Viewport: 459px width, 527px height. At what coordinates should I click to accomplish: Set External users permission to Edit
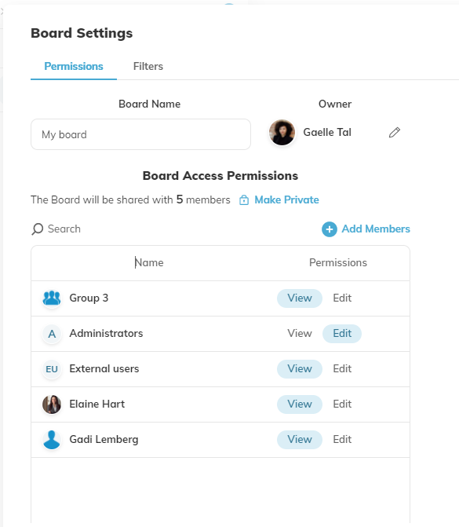tap(342, 368)
